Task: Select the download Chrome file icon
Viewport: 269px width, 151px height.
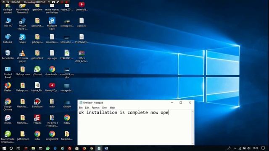Action: pos(52,71)
